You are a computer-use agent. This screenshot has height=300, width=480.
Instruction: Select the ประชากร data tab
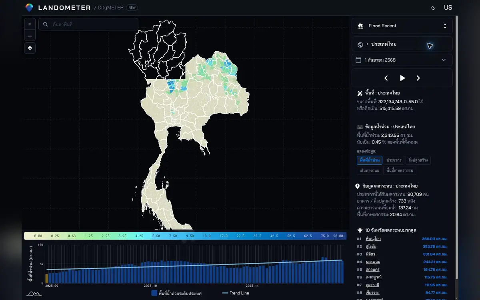click(x=394, y=160)
